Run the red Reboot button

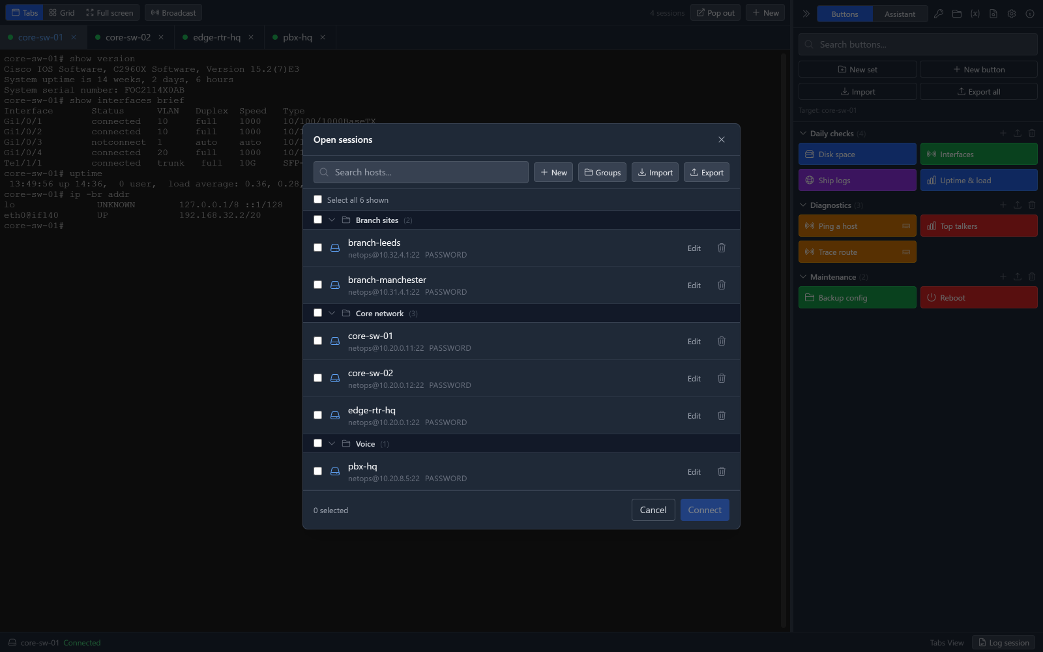tap(978, 297)
